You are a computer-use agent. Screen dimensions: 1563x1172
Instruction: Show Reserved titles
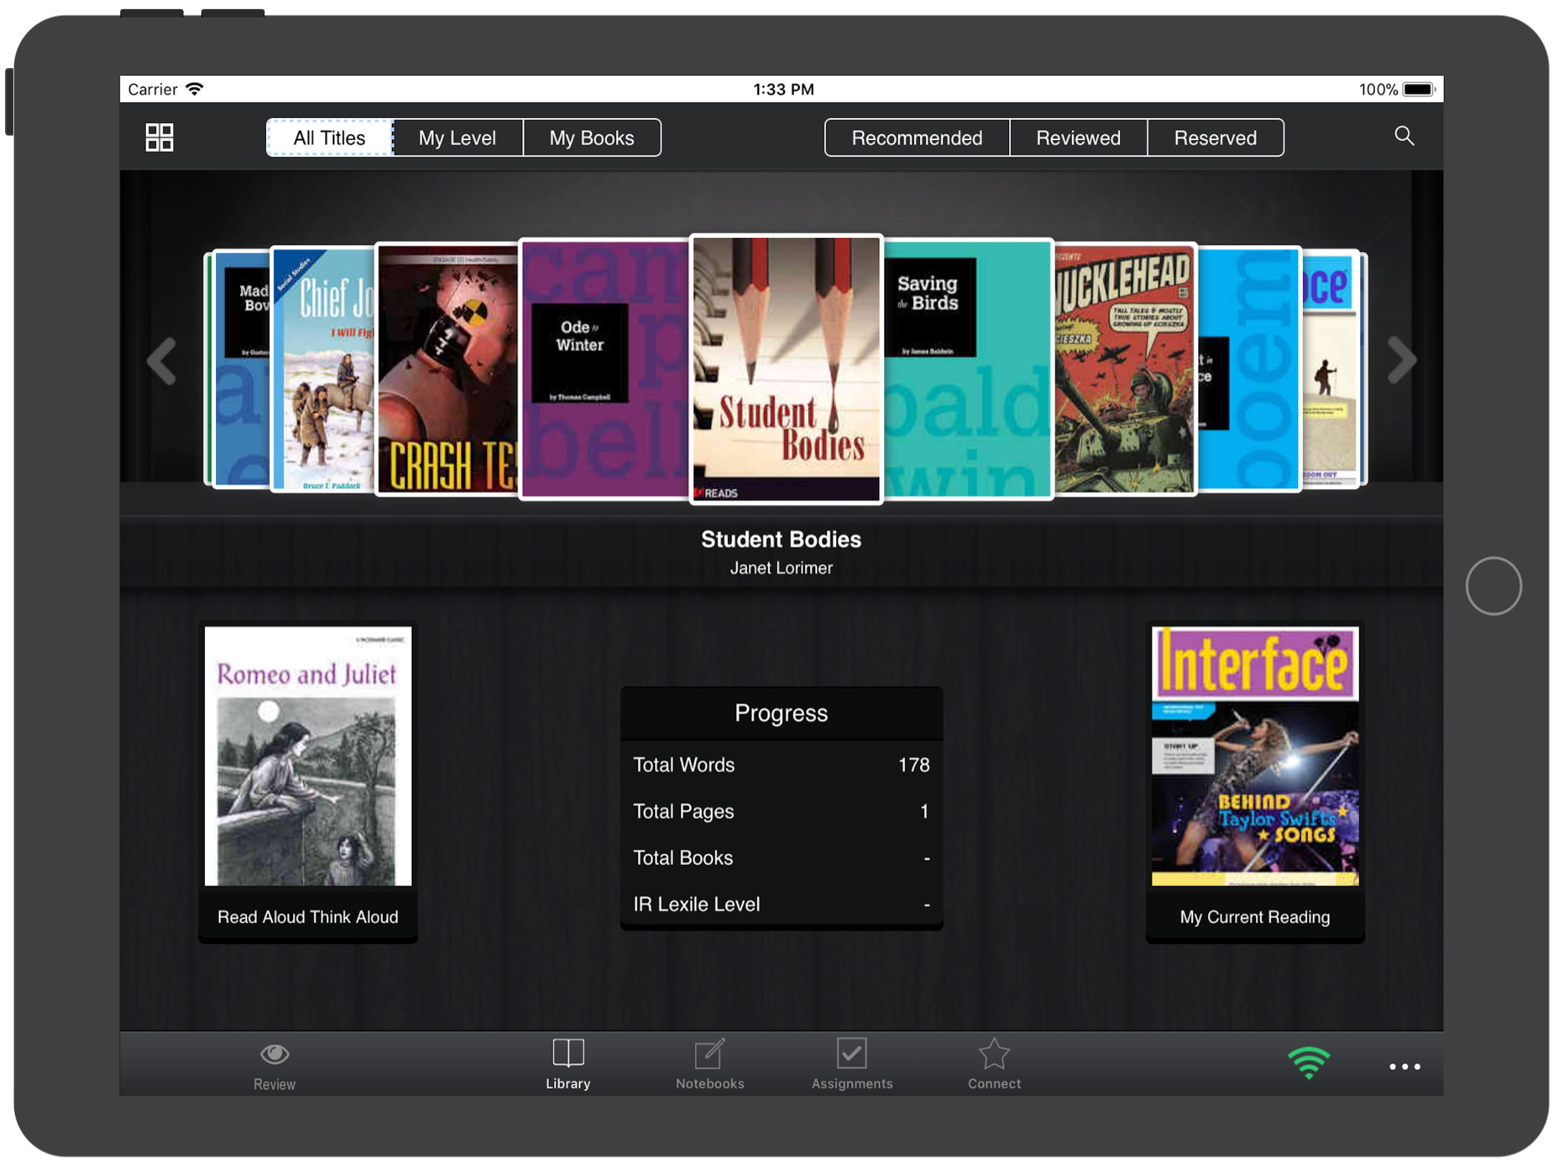1215,138
